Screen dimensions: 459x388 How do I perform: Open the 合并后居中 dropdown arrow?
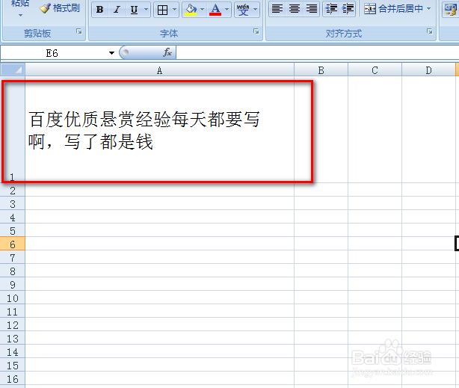click(429, 9)
